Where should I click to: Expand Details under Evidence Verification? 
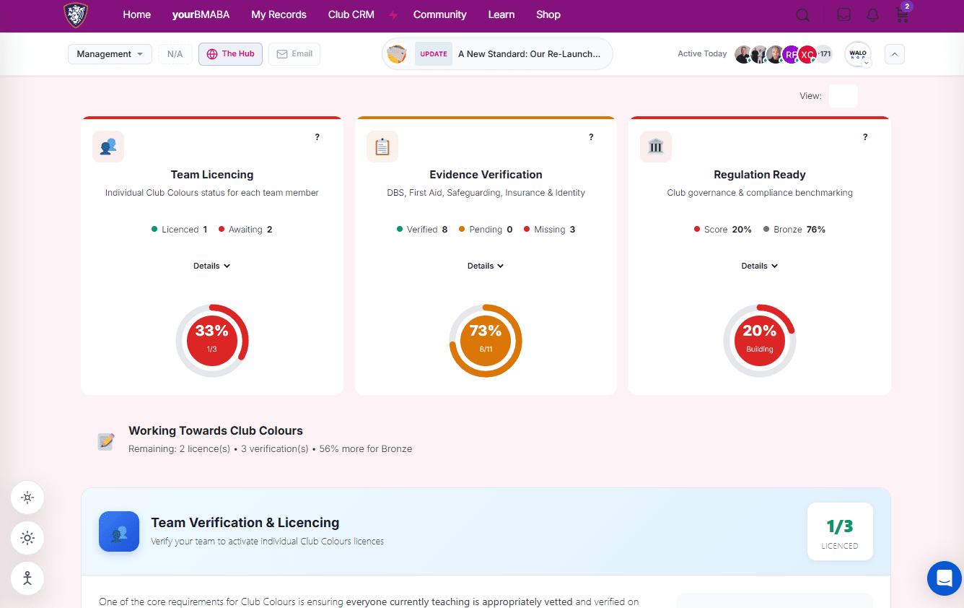coord(486,266)
